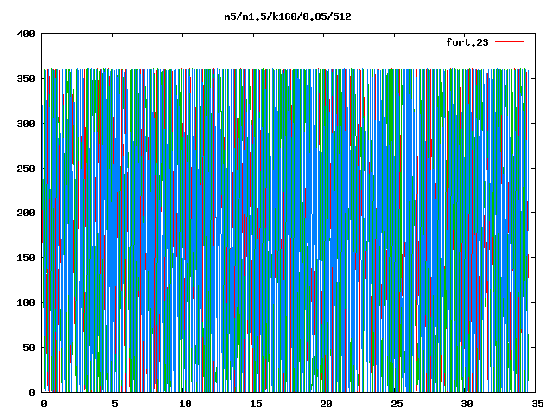The image size is (553, 415).
Task: Click the y-axis label 100
Action: pyautogui.click(x=26, y=303)
